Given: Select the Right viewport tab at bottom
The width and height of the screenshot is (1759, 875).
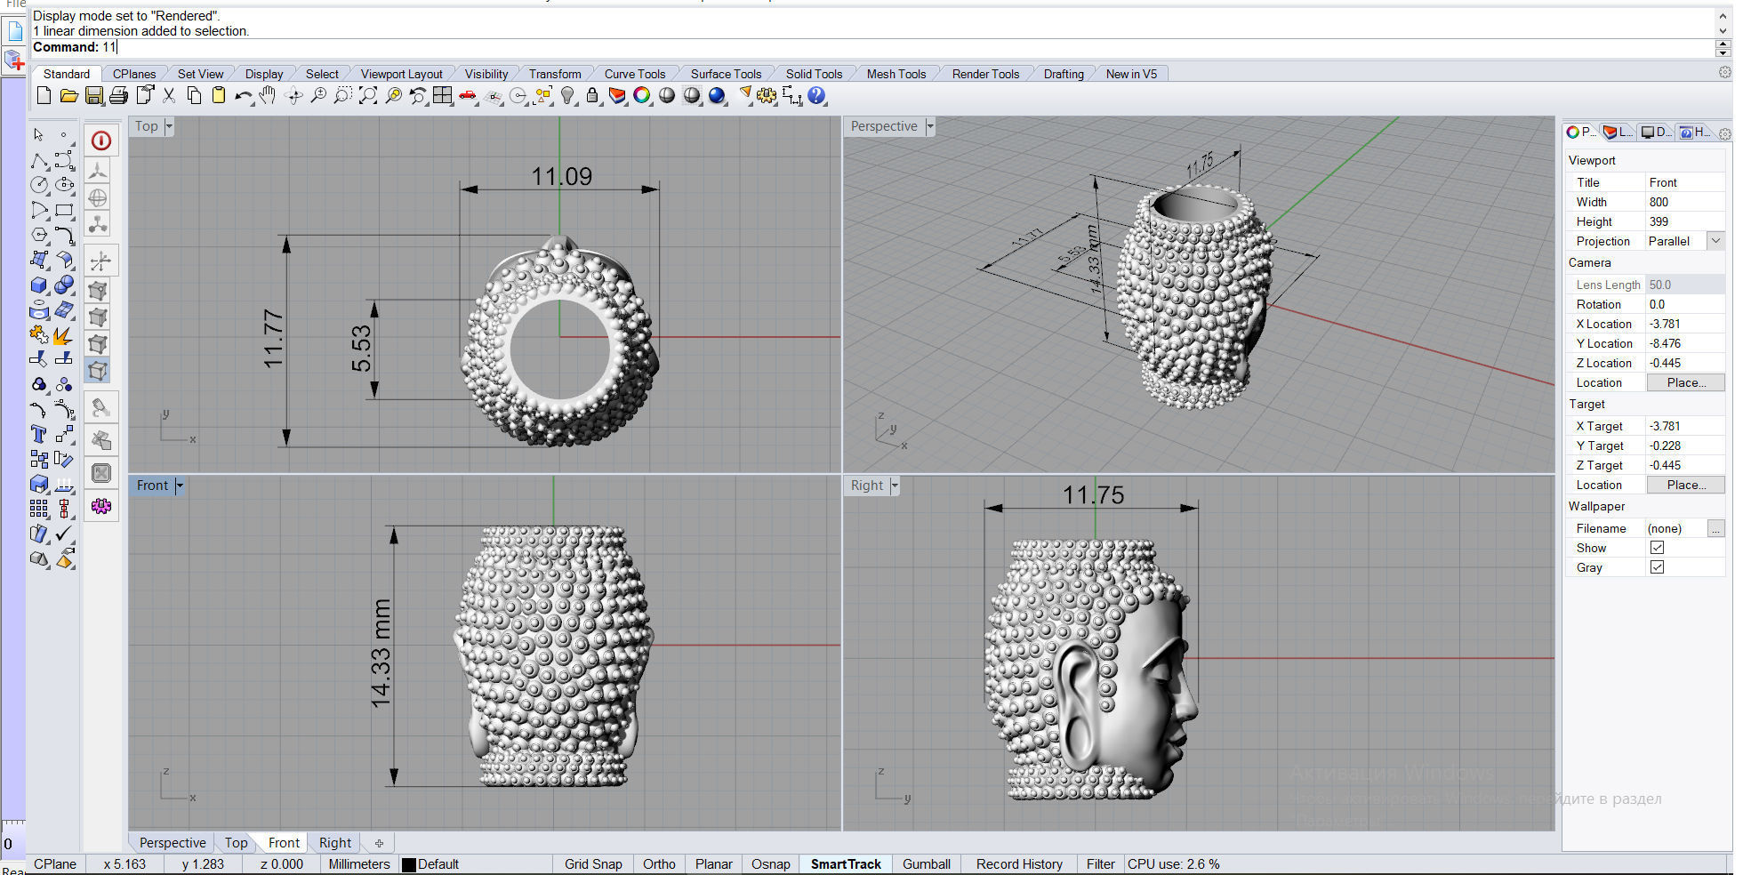Looking at the screenshot, I should 335,843.
